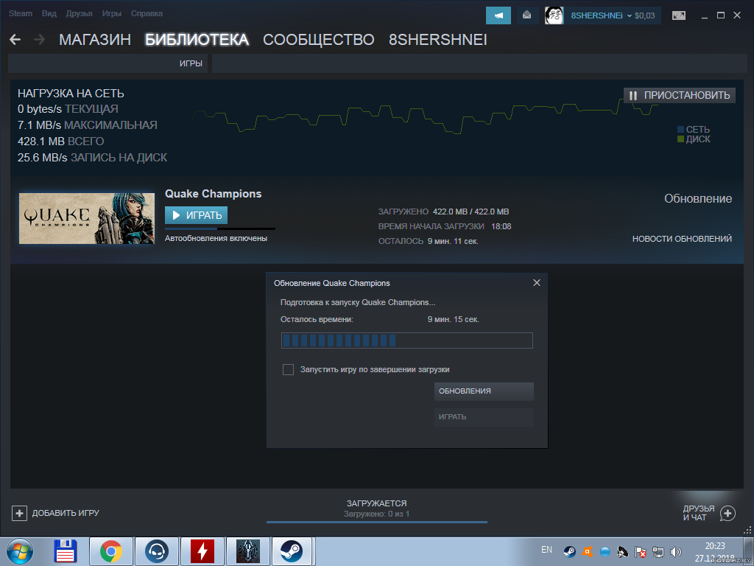Click the update dialog progress bar
This screenshot has width=754, height=566.
pyautogui.click(x=406, y=340)
